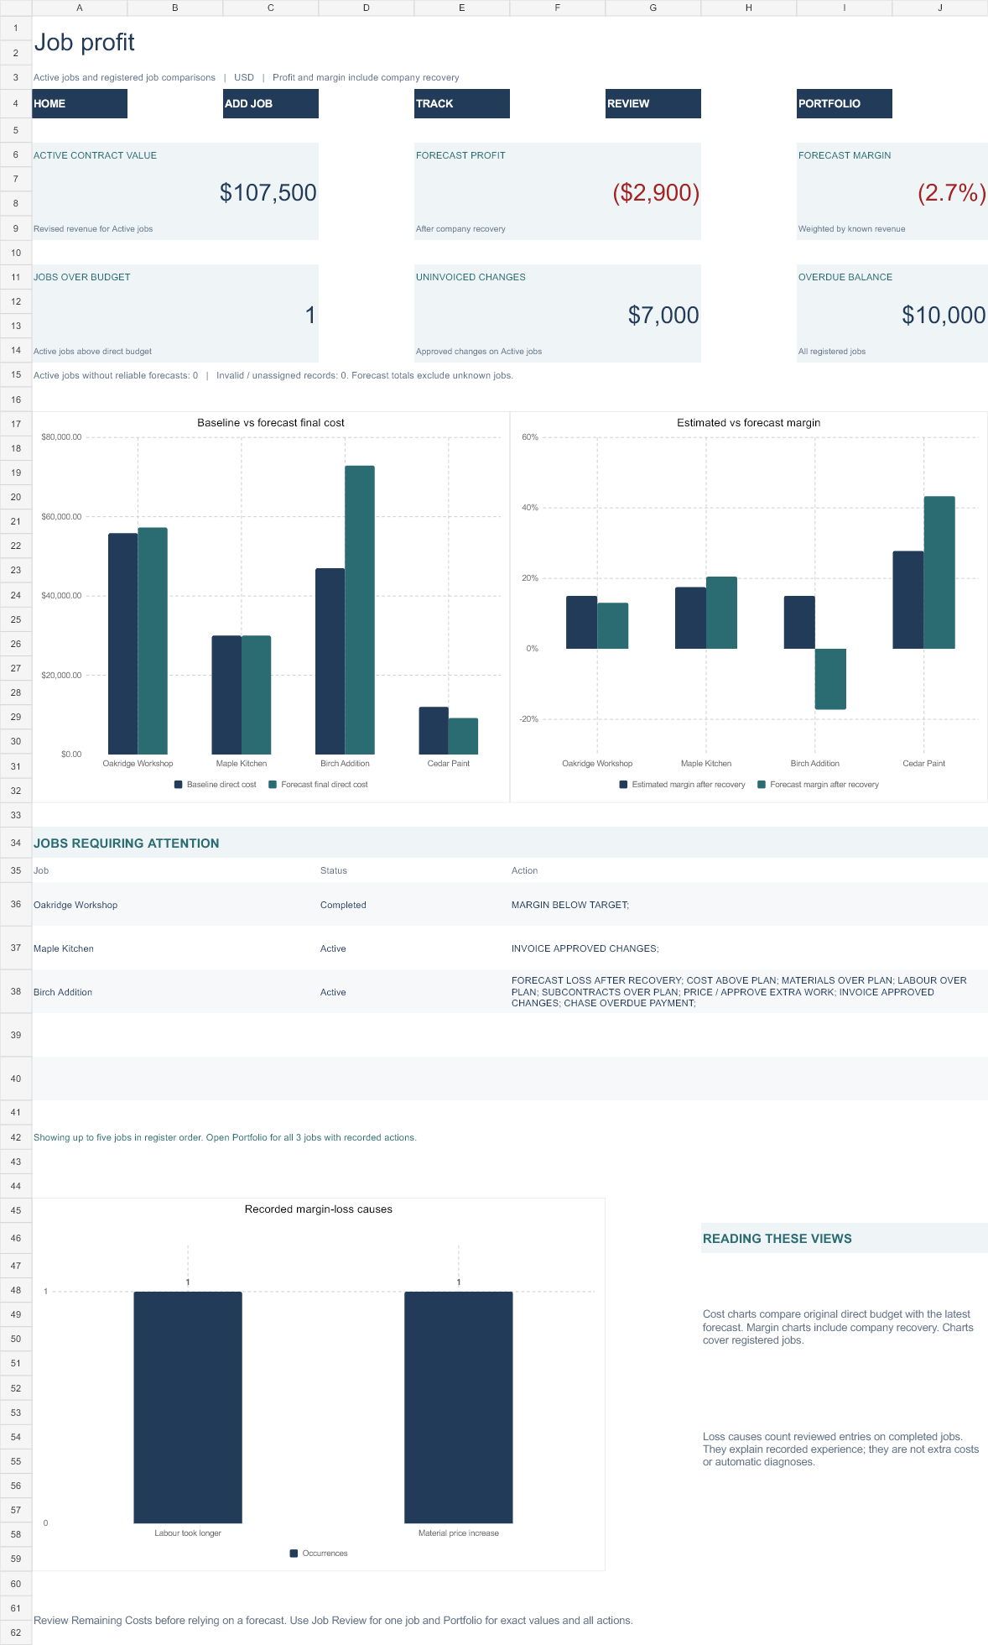
Task: Click the Cedar Paint forecast margin bar
Action: tap(939, 572)
